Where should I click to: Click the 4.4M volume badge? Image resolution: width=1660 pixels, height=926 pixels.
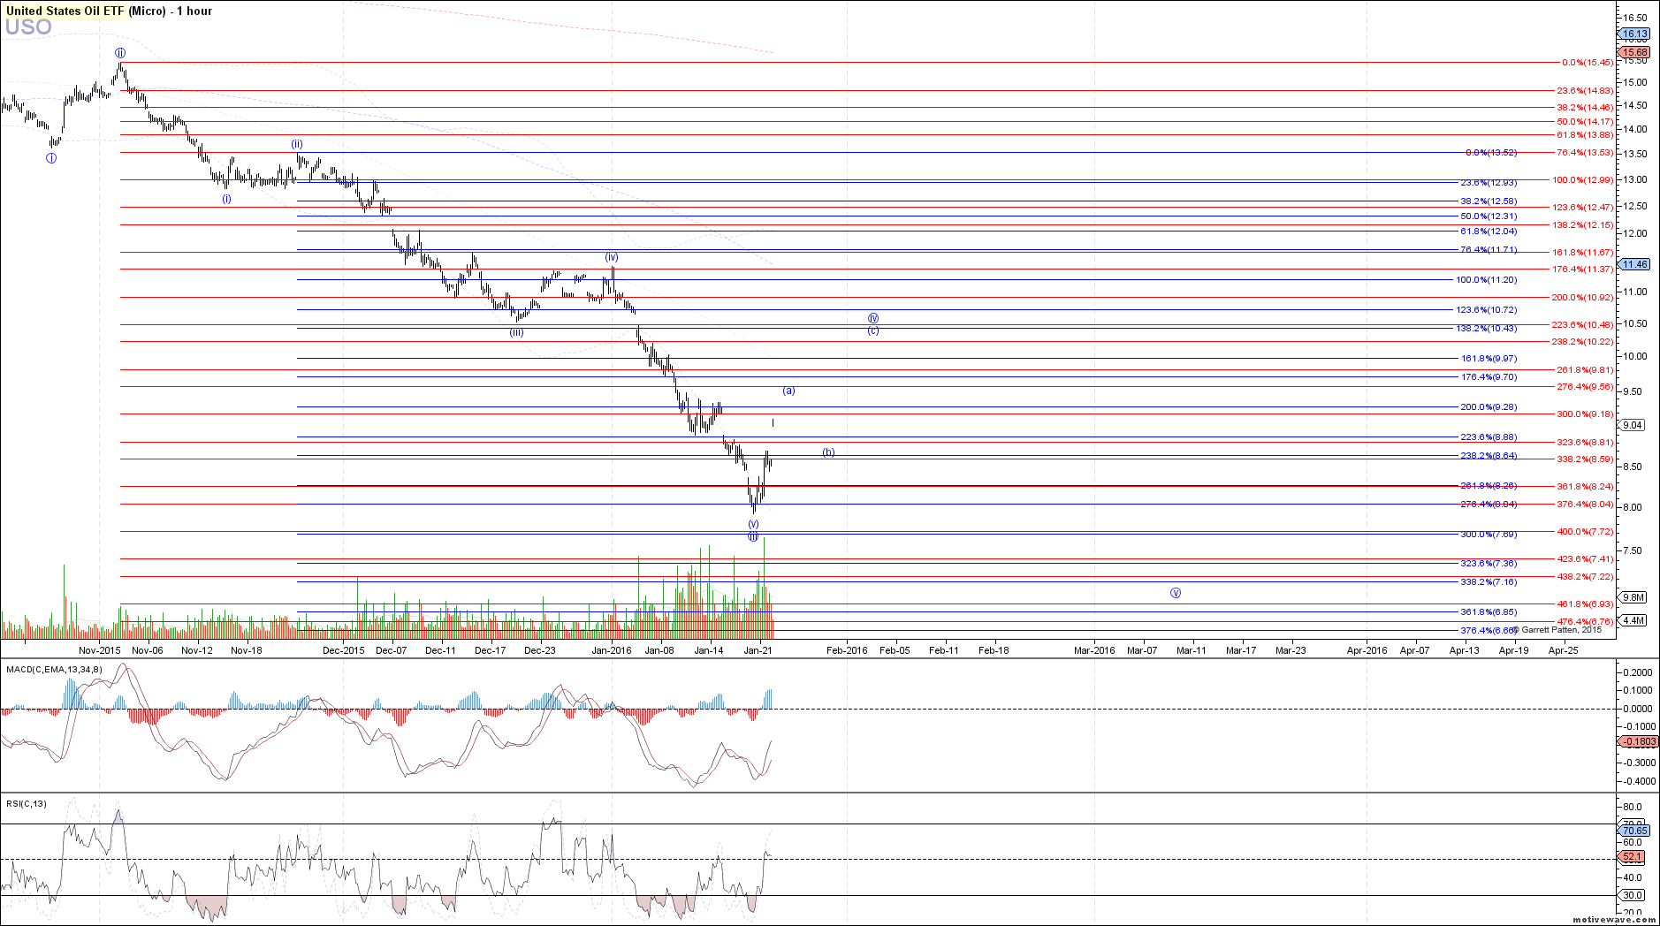pyautogui.click(x=1634, y=620)
